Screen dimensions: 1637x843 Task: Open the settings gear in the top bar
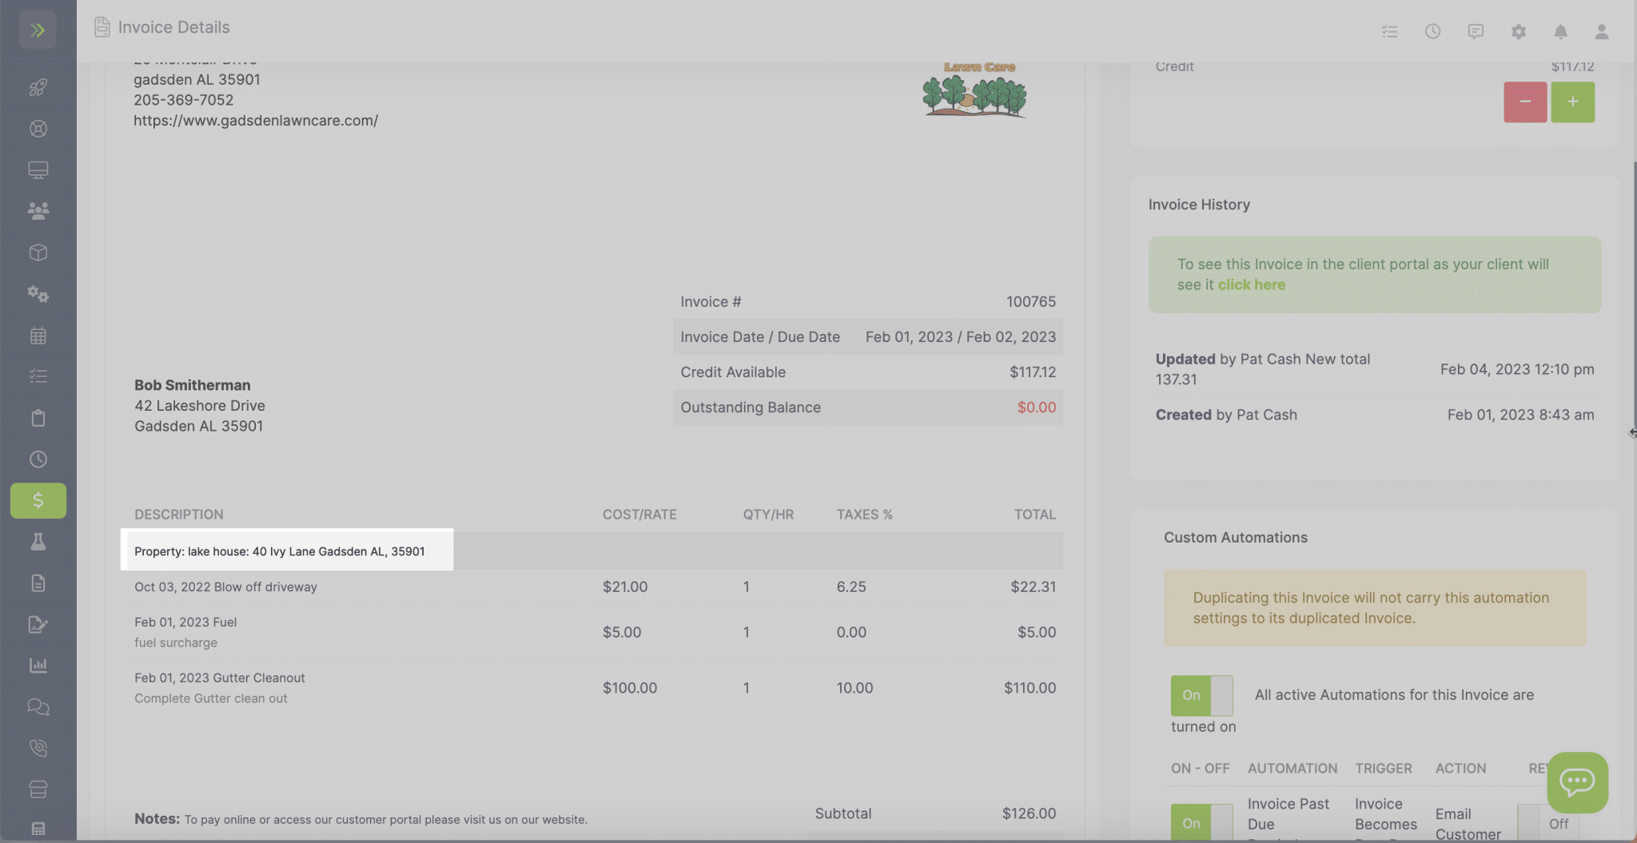(1519, 31)
